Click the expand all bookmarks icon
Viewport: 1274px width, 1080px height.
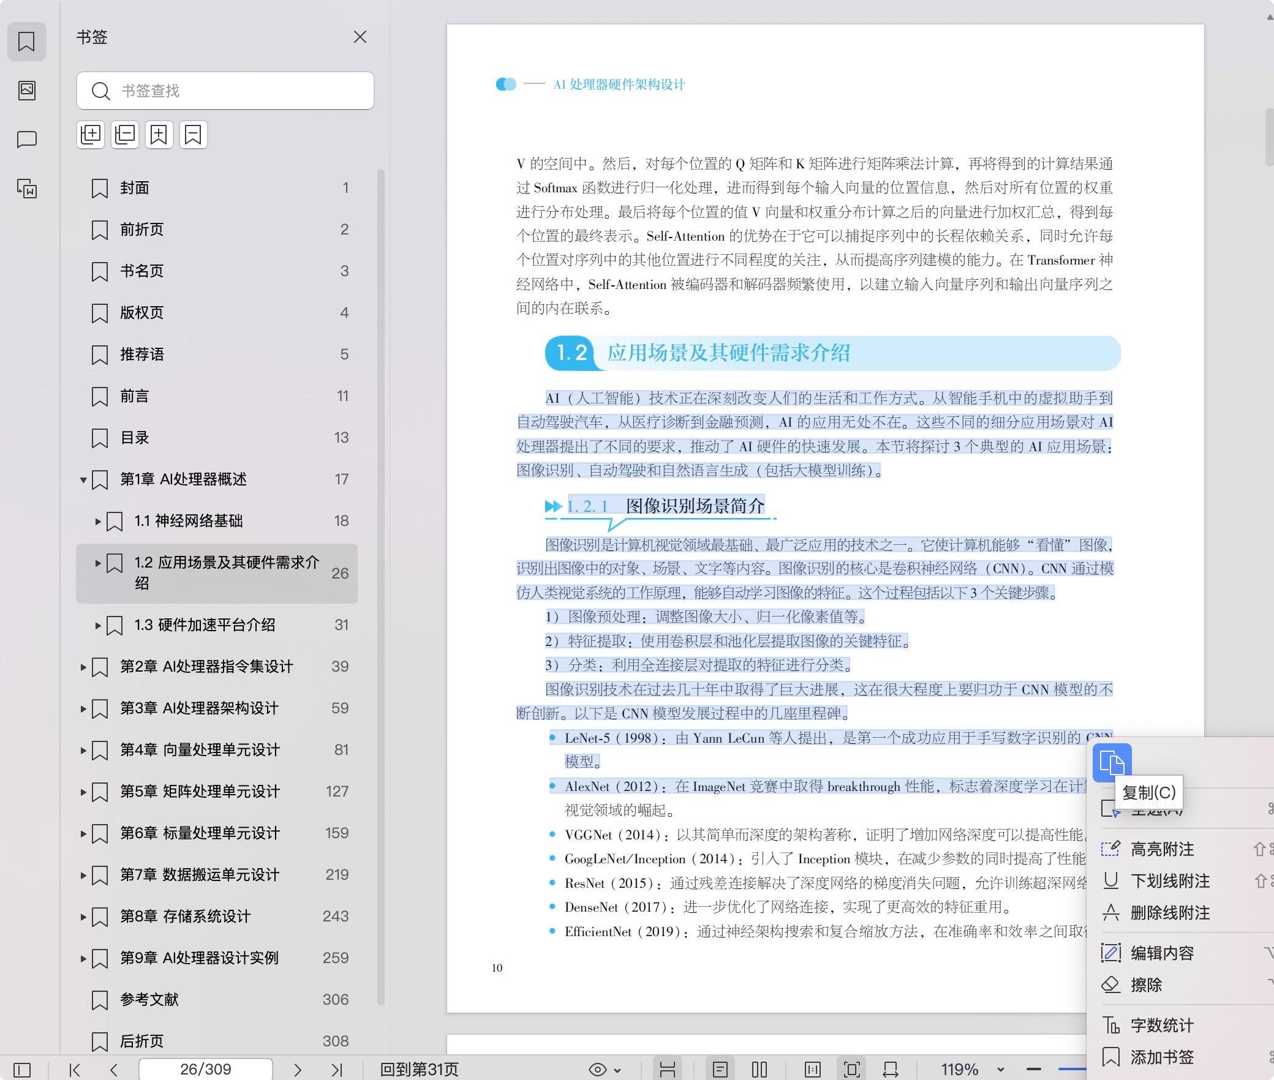91,135
